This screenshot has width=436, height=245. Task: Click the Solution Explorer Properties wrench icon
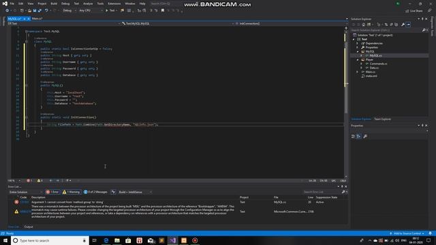[403, 24]
